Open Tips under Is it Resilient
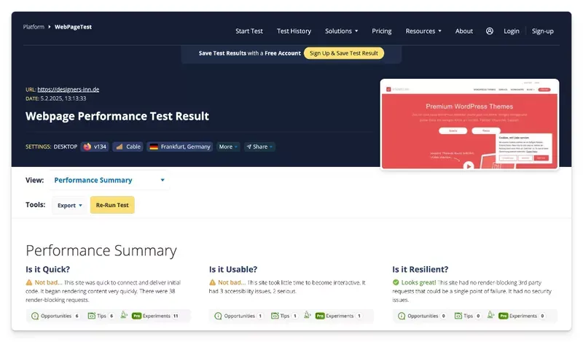Viewport: 583px width, 342px height. click(467, 316)
